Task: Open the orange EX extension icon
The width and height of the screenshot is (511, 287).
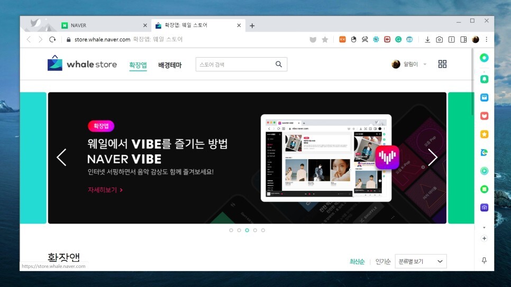Action: [x=342, y=40]
